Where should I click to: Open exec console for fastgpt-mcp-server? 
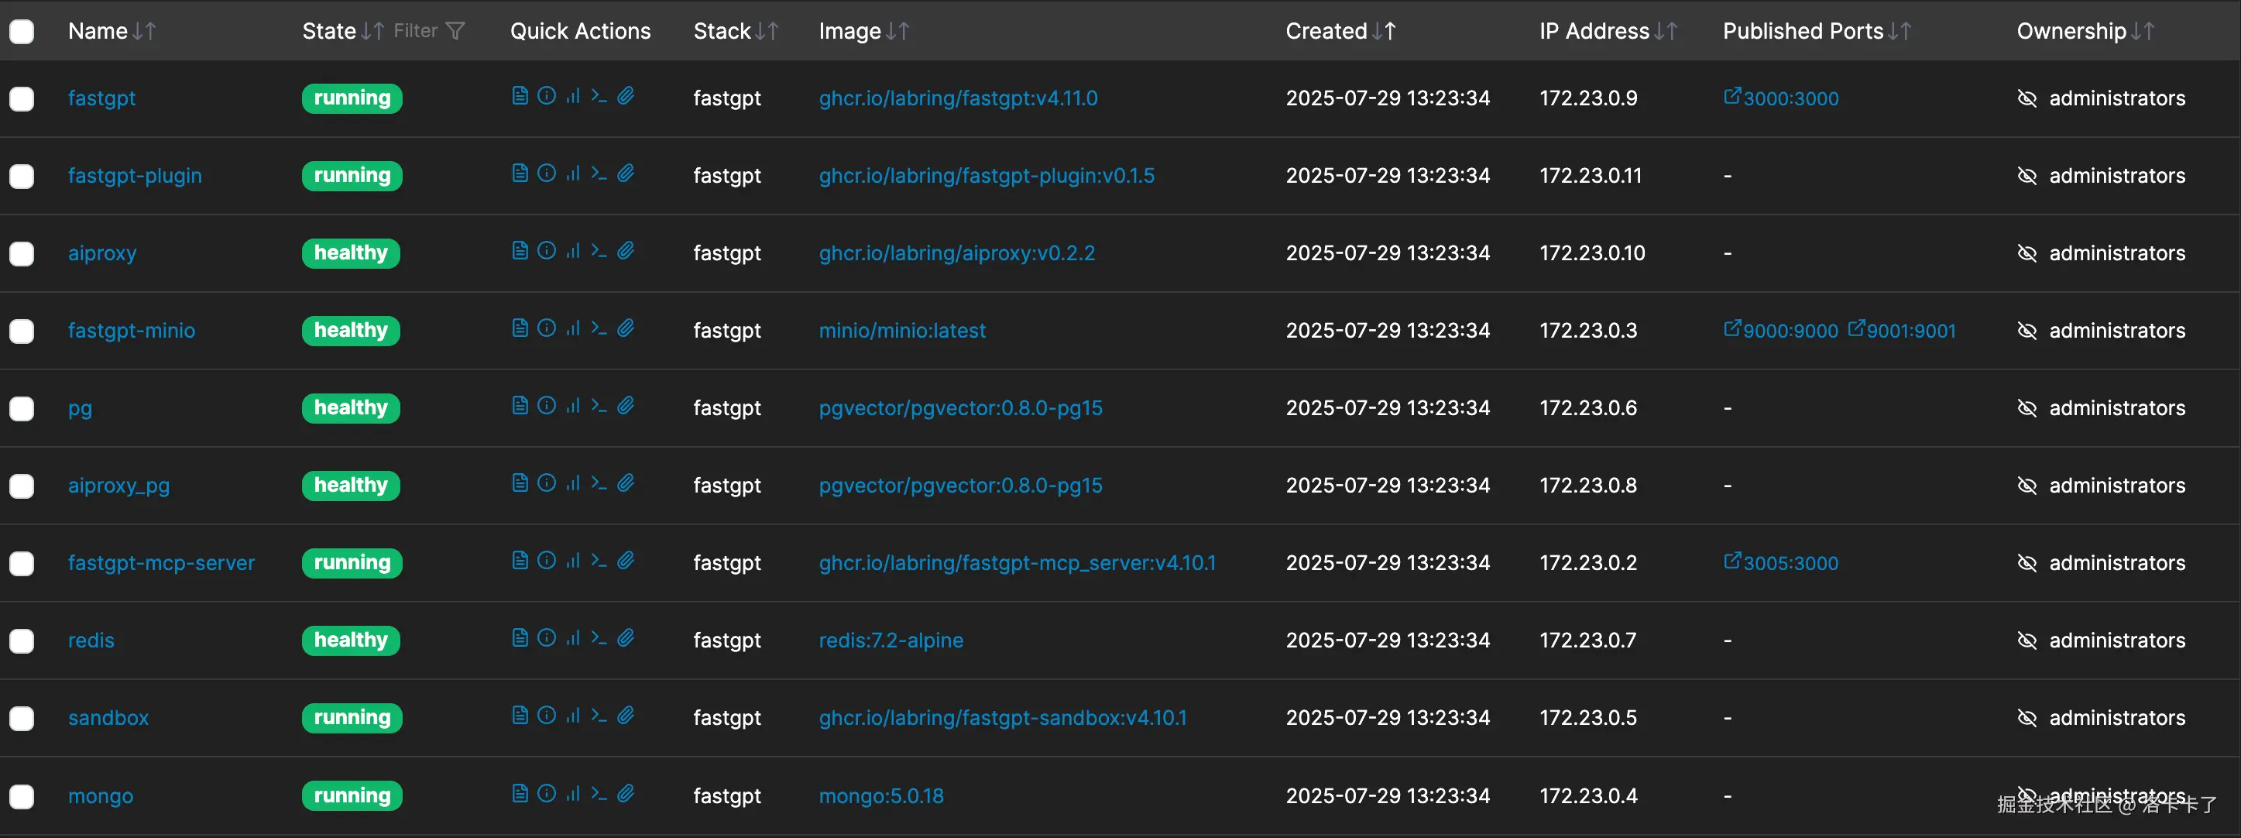(x=599, y=561)
